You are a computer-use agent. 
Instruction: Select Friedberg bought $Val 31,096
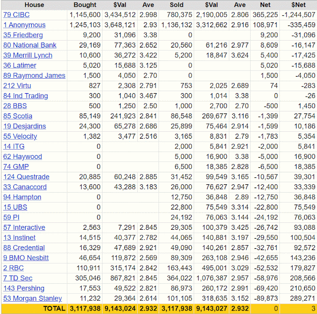[x=125, y=35]
